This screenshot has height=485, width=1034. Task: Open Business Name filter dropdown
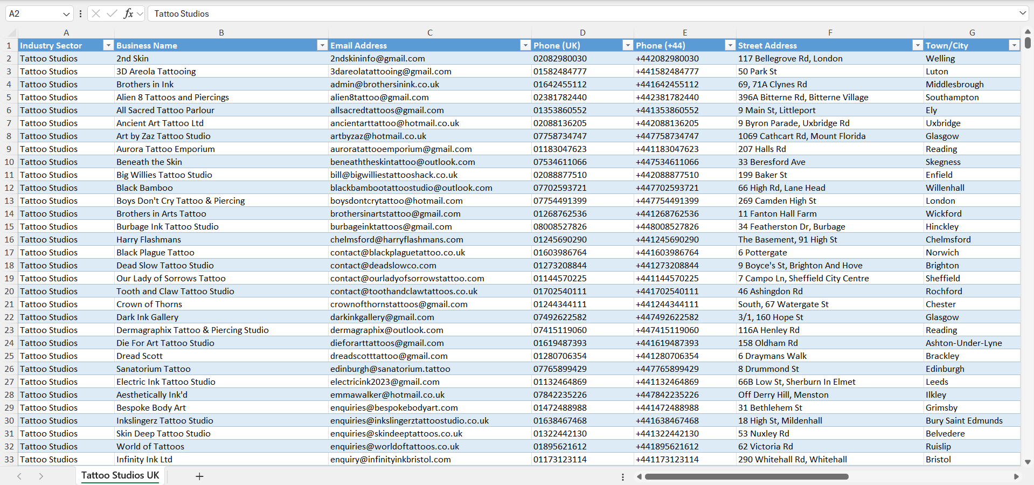tap(322, 45)
